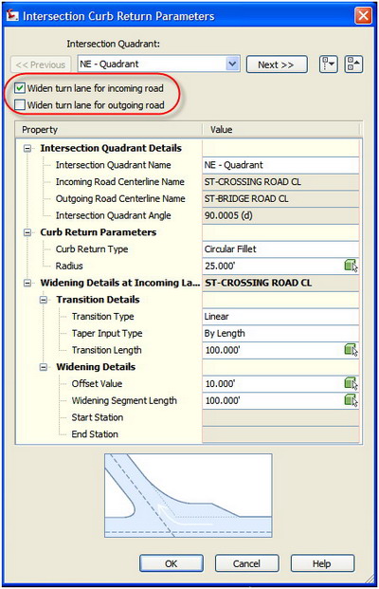Edit Intersection Quadrant Name value field

click(x=280, y=165)
